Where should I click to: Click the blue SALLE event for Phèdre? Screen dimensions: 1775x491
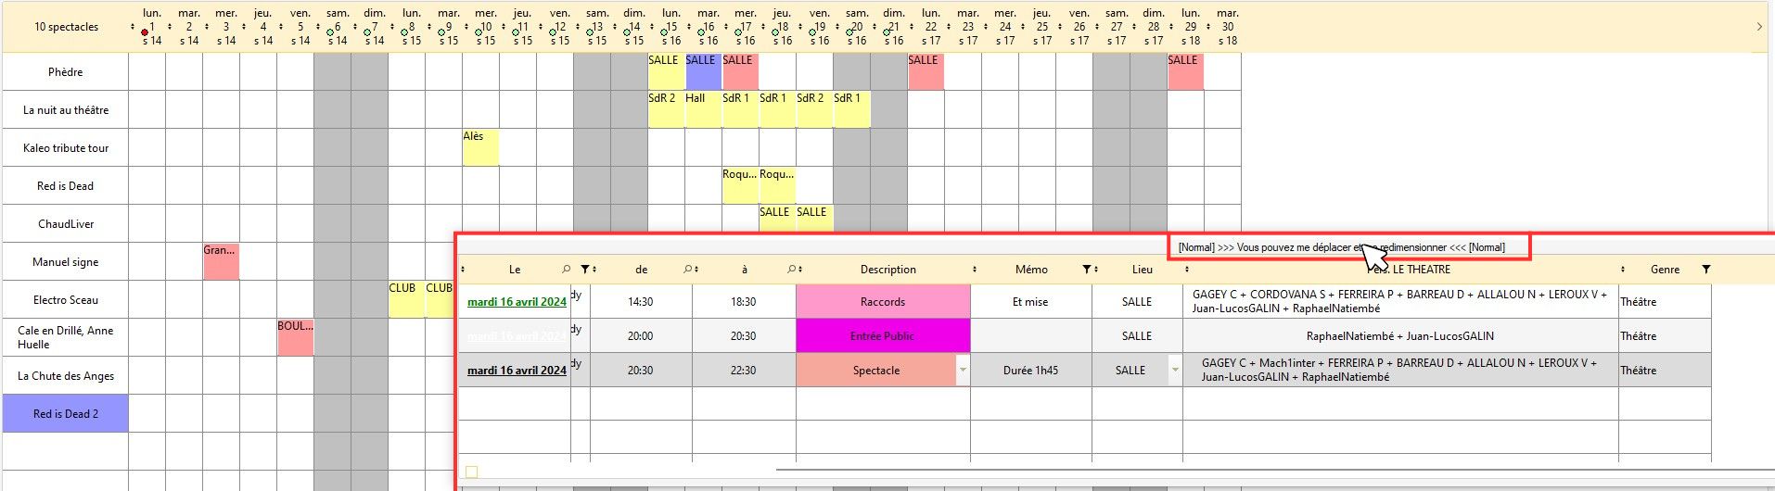(x=703, y=71)
